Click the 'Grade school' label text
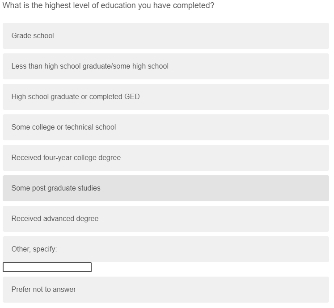Image resolution: width=334 pixels, height=308 pixels. click(33, 36)
